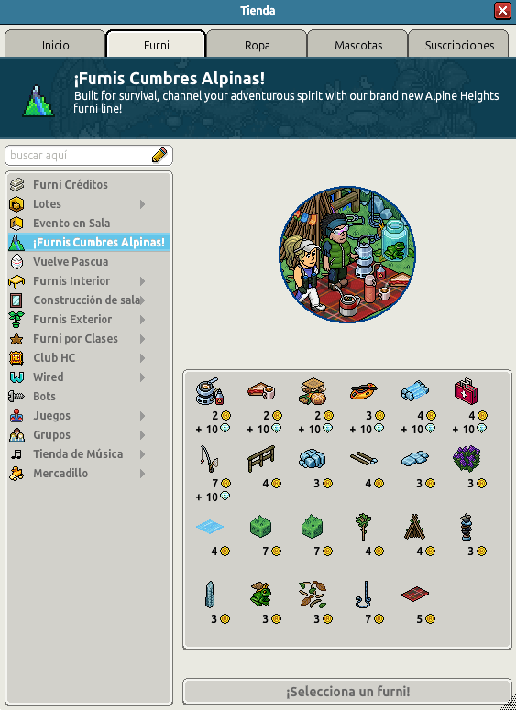
Task: Select the light blue ice floor tile
Action: 209,527
